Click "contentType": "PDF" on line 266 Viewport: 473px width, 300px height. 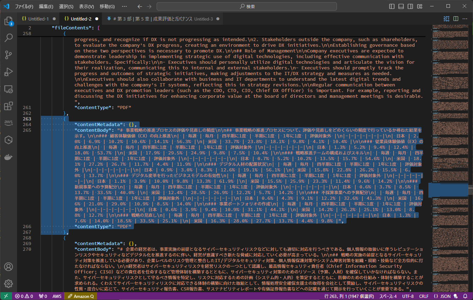coord(103,226)
